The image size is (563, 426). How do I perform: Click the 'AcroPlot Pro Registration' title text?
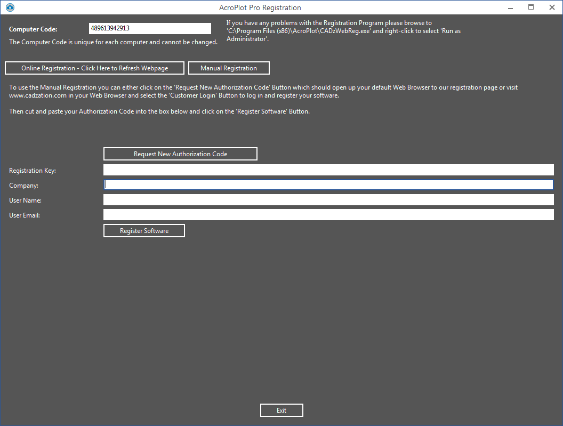[x=260, y=7]
